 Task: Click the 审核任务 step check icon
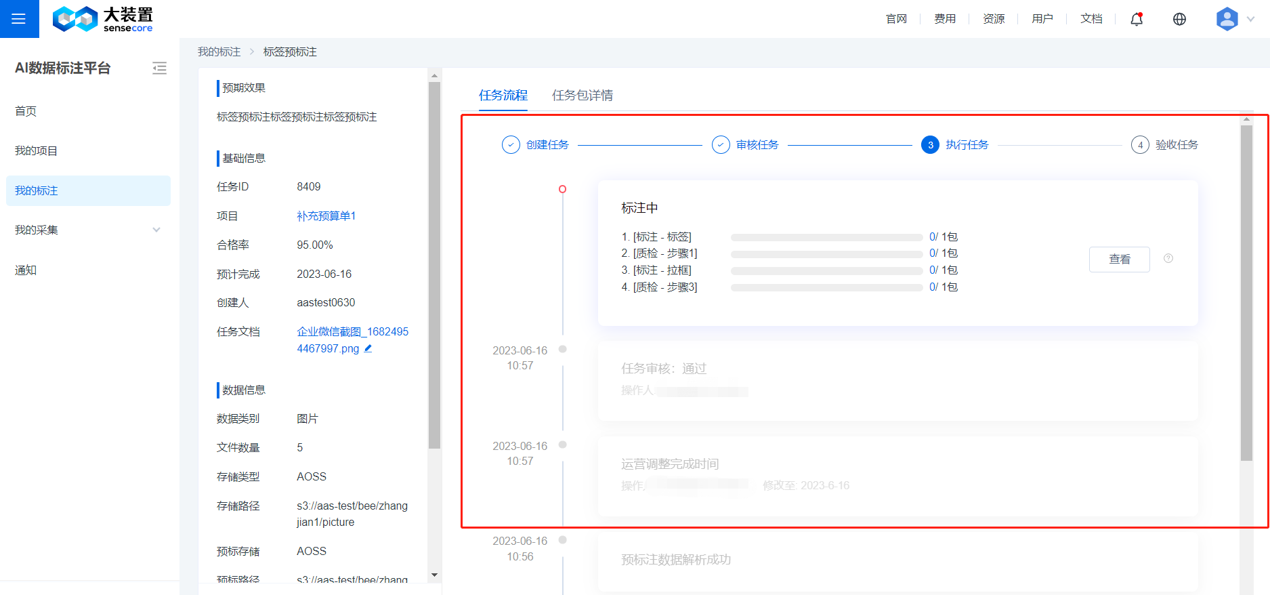(721, 145)
